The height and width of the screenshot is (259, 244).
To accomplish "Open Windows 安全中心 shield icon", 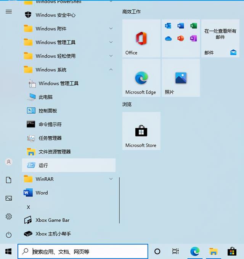I will pyautogui.click(x=28, y=15).
